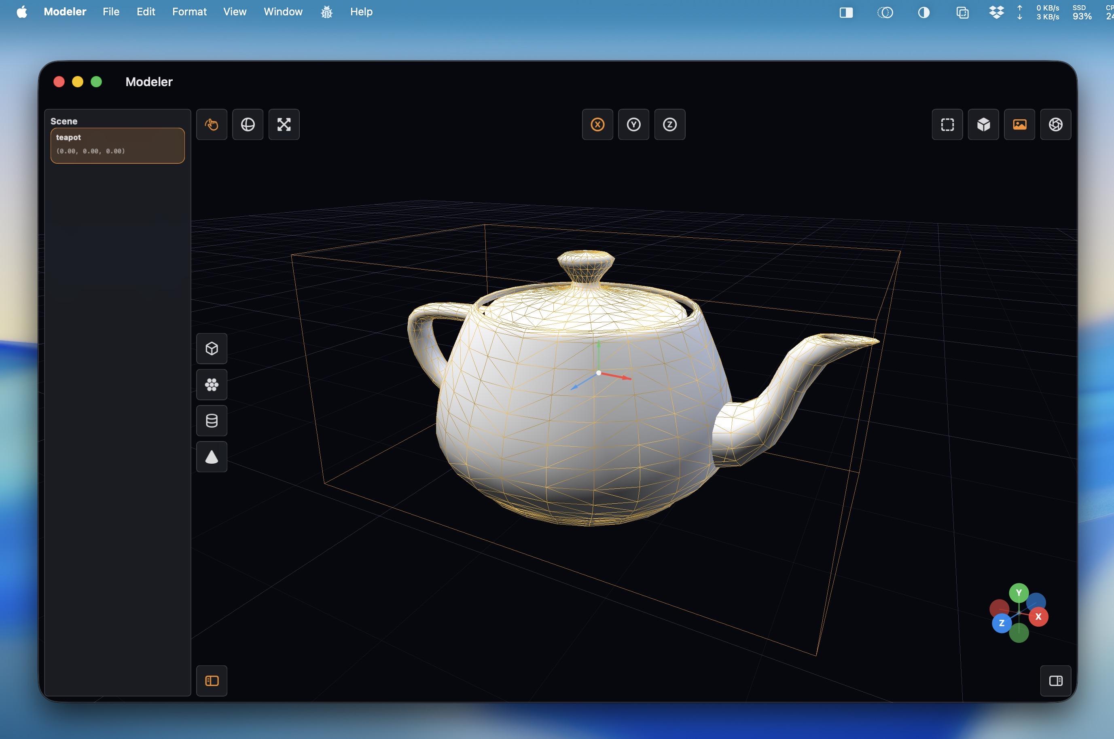
Task: Open the Help menu
Action: click(361, 12)
